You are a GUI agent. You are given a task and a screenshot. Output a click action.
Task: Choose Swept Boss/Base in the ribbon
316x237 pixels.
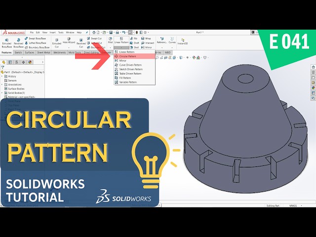click(35, 39)
